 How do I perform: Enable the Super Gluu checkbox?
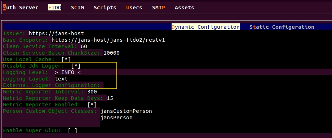click(72, 130)
